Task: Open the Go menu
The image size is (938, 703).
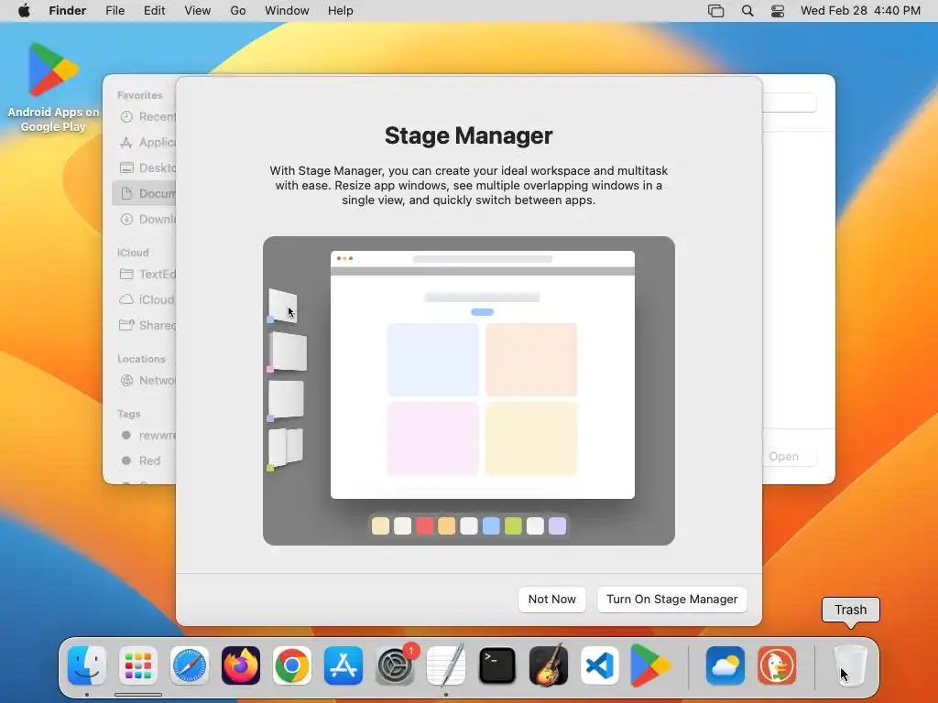Action: click(238, 11)
